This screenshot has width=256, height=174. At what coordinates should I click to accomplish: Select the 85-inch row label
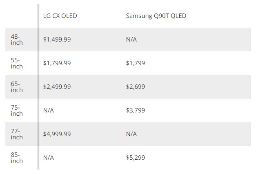pos(17,158)
